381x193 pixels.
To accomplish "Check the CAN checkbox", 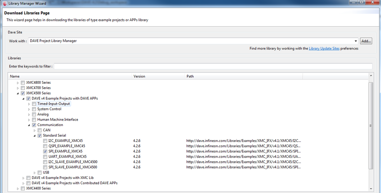I will pyautogui.click(x=40, y=131).
